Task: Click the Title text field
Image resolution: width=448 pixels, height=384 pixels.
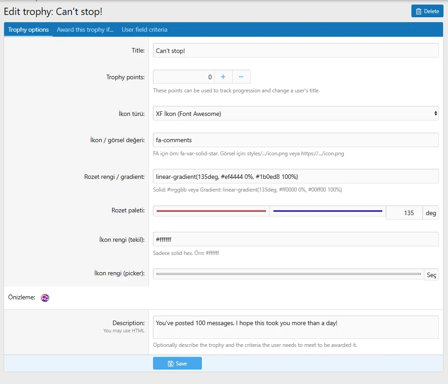Action: (x=295, y=50)
